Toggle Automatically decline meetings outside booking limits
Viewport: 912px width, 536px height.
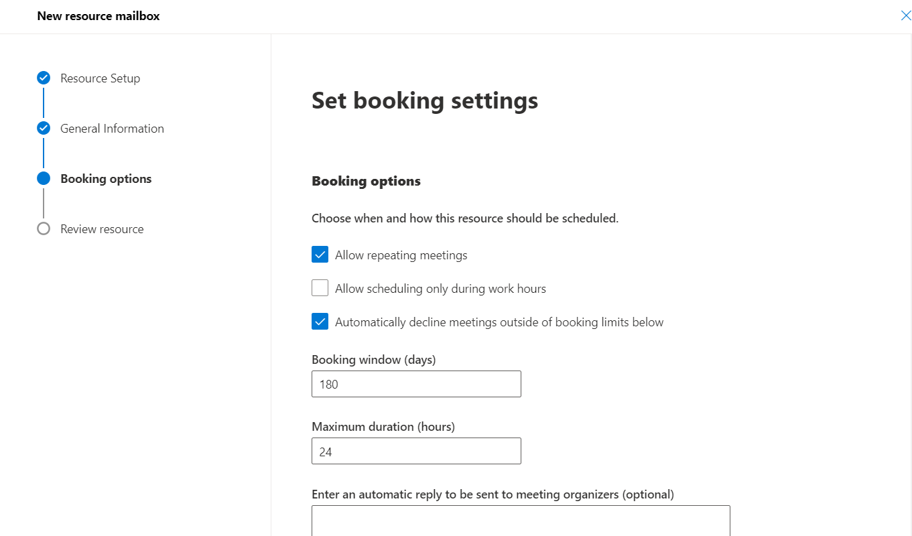click(x=320, y=322)
